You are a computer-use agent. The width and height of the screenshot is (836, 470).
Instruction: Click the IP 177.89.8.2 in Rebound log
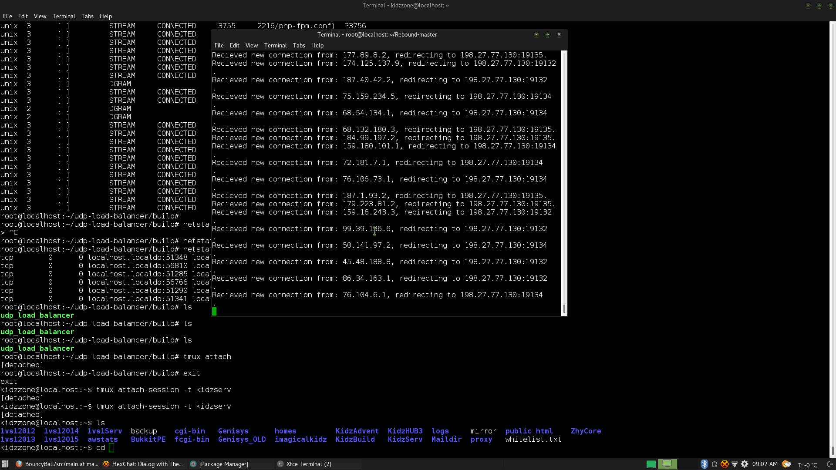364,55
